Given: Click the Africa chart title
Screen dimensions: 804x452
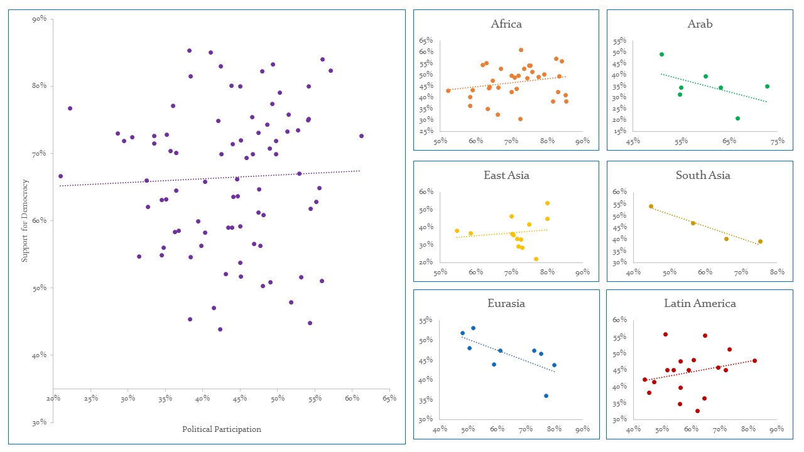Looking at the screenshot, I should point(506,24).
